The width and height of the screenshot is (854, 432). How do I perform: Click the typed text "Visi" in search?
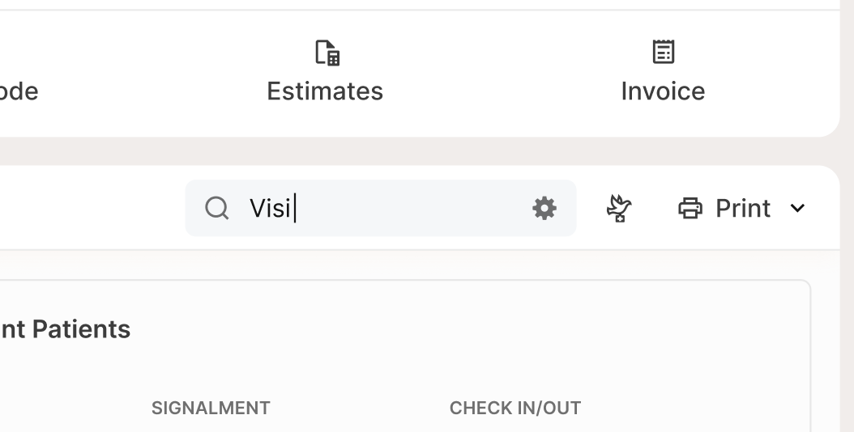[x=270, y=209]
